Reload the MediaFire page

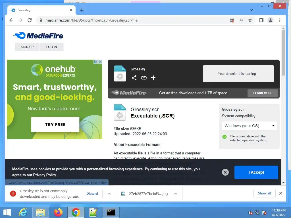tap(30, 20)
